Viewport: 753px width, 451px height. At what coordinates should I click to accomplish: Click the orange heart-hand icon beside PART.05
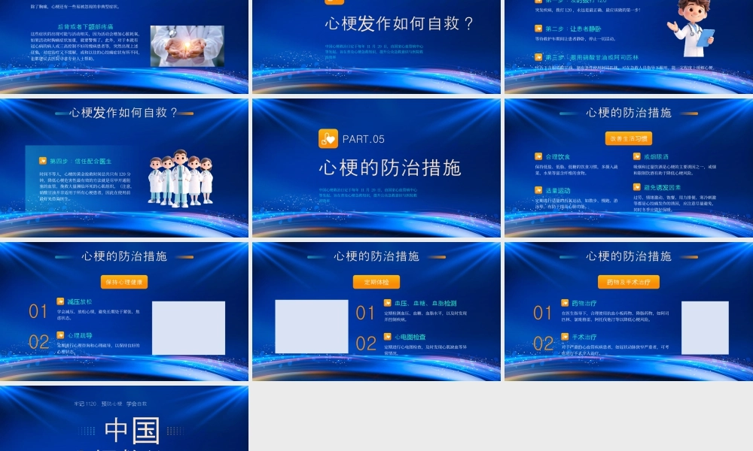coord(328,139)
